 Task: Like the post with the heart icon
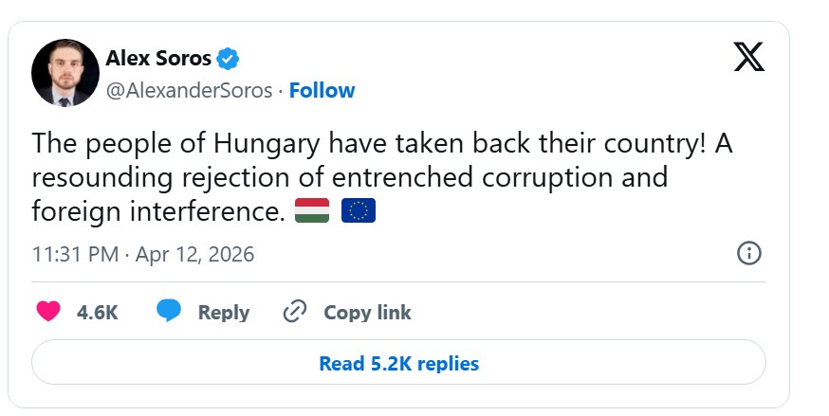point(47,311)
